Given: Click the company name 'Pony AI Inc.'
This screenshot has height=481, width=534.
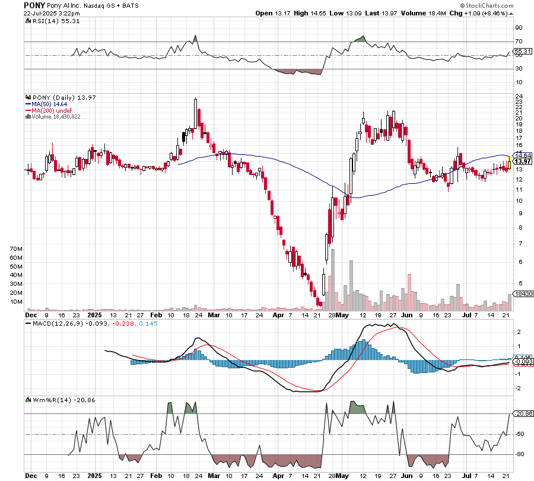Looking at the screenshot, I should (x=63, y=5).
